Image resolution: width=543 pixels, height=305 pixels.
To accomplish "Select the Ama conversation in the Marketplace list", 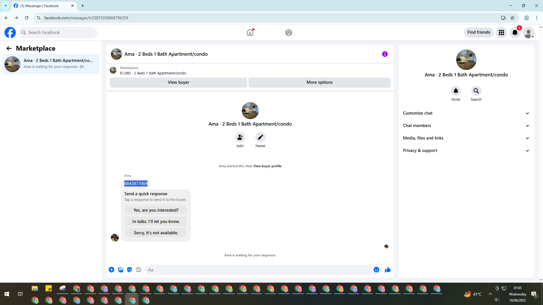I will pyautogui.click(x=51, y=64).
